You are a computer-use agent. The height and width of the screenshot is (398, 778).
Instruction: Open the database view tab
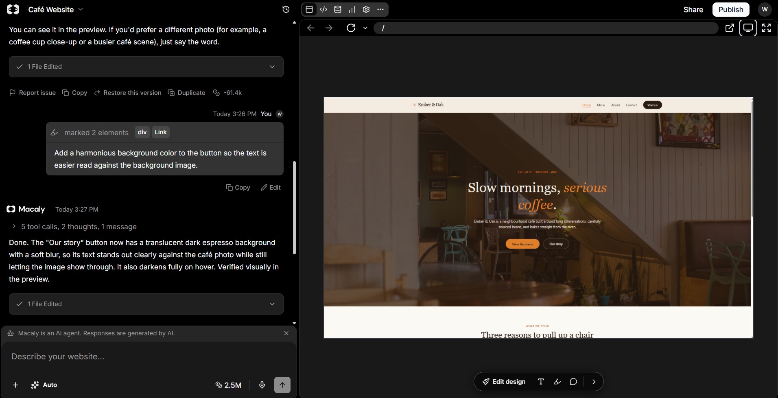click(x=338, y=9)
